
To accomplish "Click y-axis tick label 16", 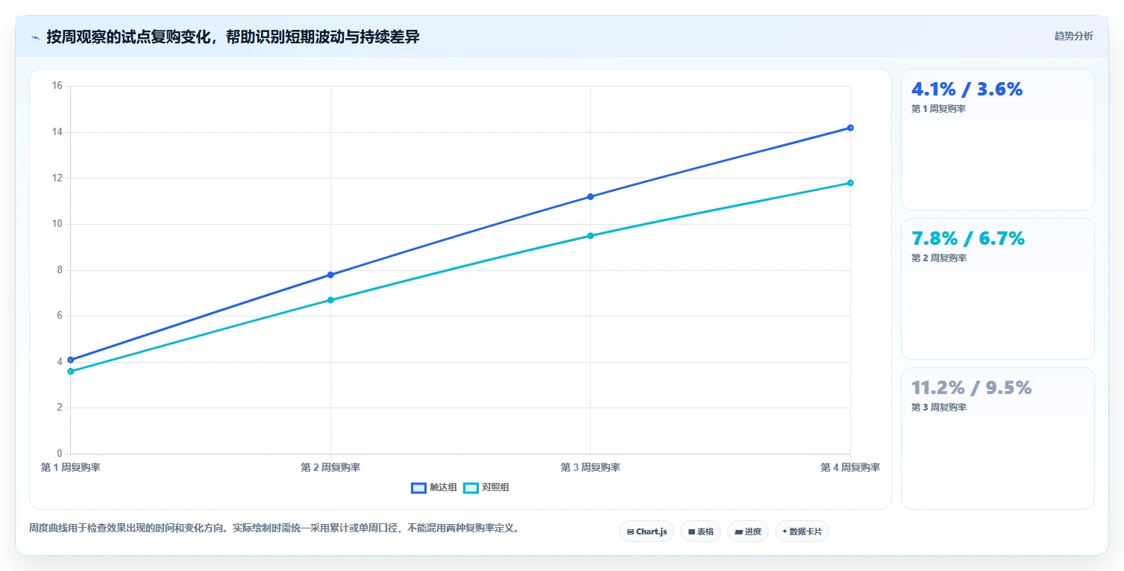I will click(x=57, y=86).
